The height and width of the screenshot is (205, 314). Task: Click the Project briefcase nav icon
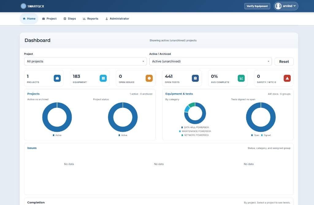(44, 19)
